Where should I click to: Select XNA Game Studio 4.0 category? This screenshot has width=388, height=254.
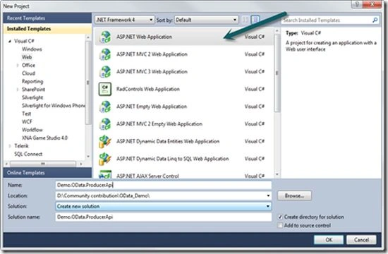click(44, 138)
